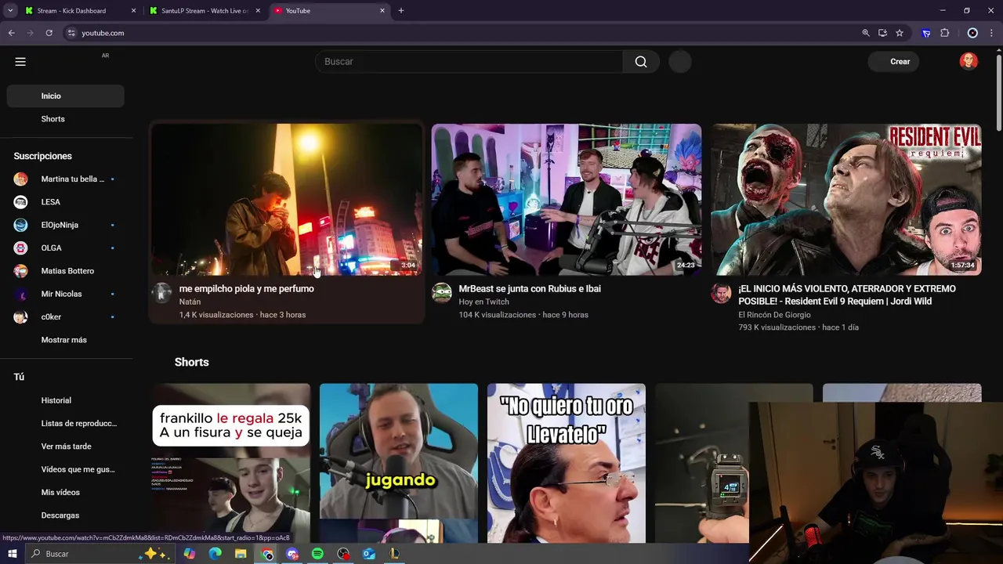Open OLGA subscription channel

[x=66, y=248]
